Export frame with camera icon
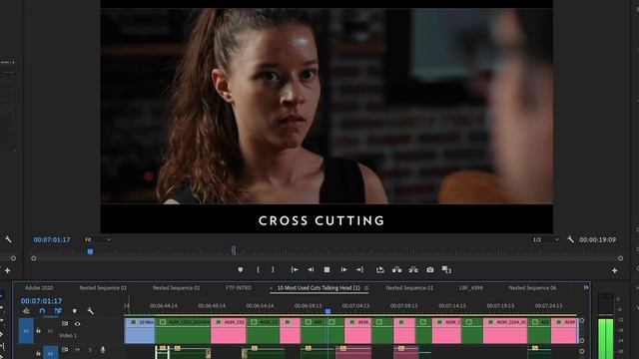639x359 pixels. click(x=430, y=270)
